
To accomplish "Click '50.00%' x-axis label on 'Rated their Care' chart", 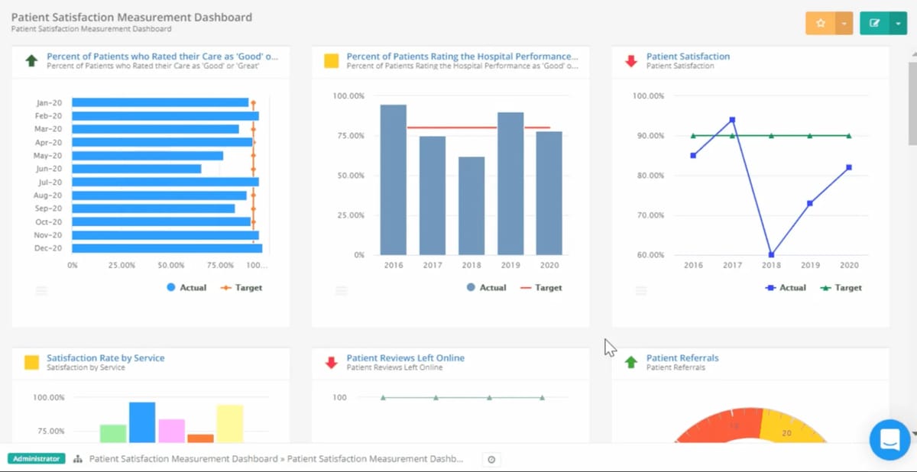I will 171,266.
